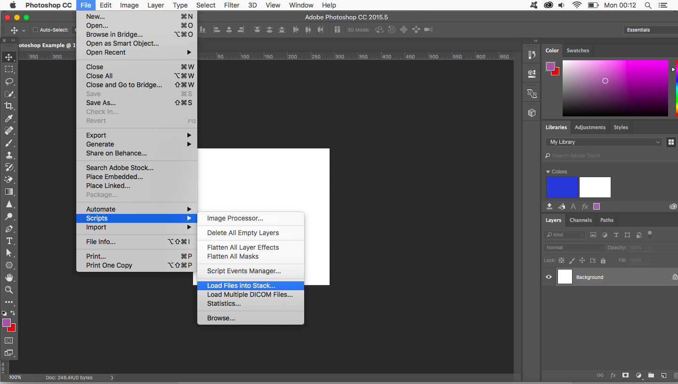Open the 3D panel cube icon
678x384 pixels.
pos(532,113)
